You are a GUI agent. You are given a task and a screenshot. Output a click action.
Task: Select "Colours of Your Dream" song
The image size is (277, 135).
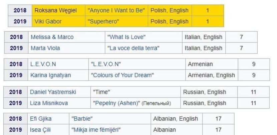pyautogui.click(x=122, y=75)
